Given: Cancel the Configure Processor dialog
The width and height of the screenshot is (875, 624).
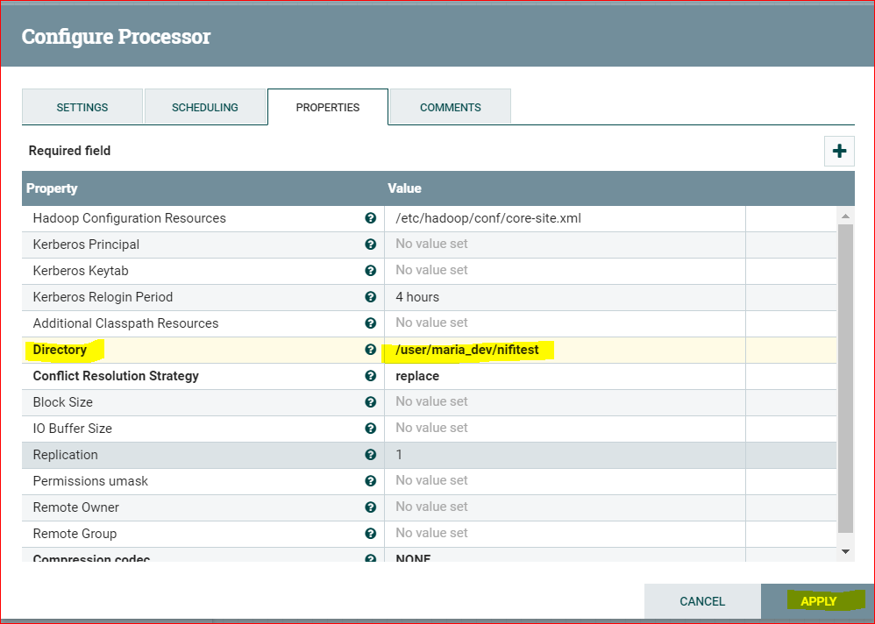Looking at the screenshot, I should [702, 601].
